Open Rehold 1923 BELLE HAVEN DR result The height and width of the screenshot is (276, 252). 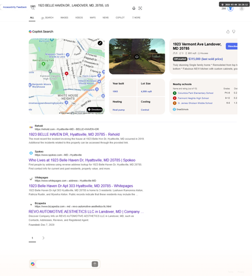pyautogui.click(x=74, y=134)
